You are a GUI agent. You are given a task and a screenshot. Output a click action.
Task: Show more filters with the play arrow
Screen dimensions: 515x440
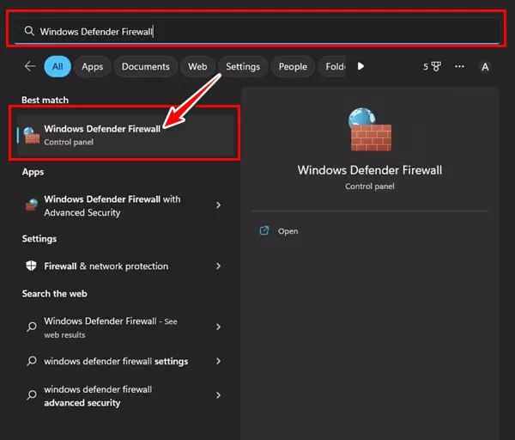(360, 66)
